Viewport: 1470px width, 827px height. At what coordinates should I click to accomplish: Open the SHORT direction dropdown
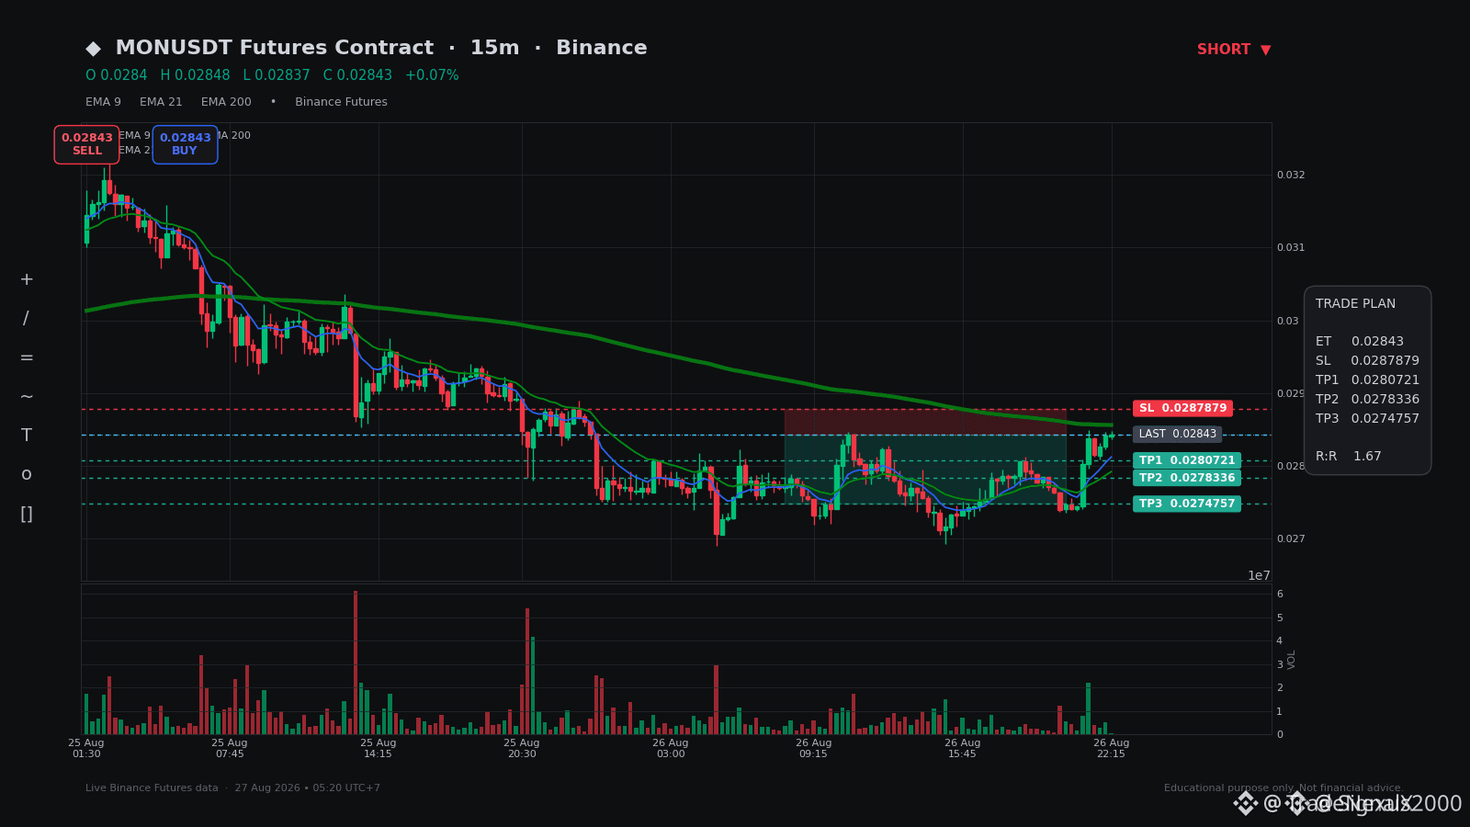coord(1234,50)
